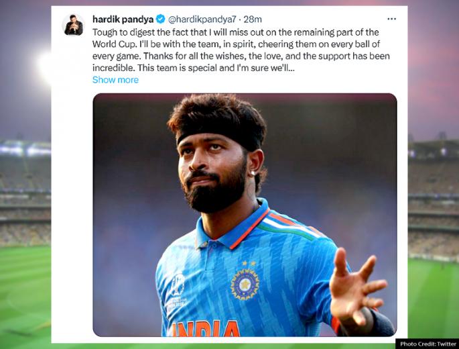Click the outstretched hand in the photo
Viewport: 459px width, 349px height.
click(x=357, y=287)
